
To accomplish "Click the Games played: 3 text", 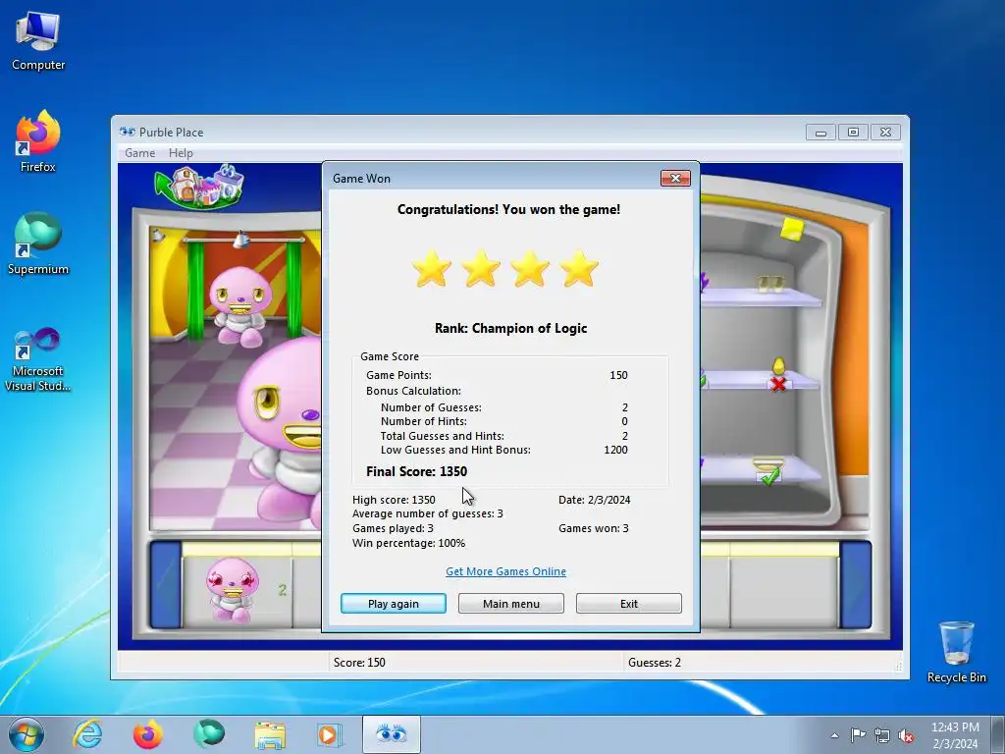I will pos(393,528).
